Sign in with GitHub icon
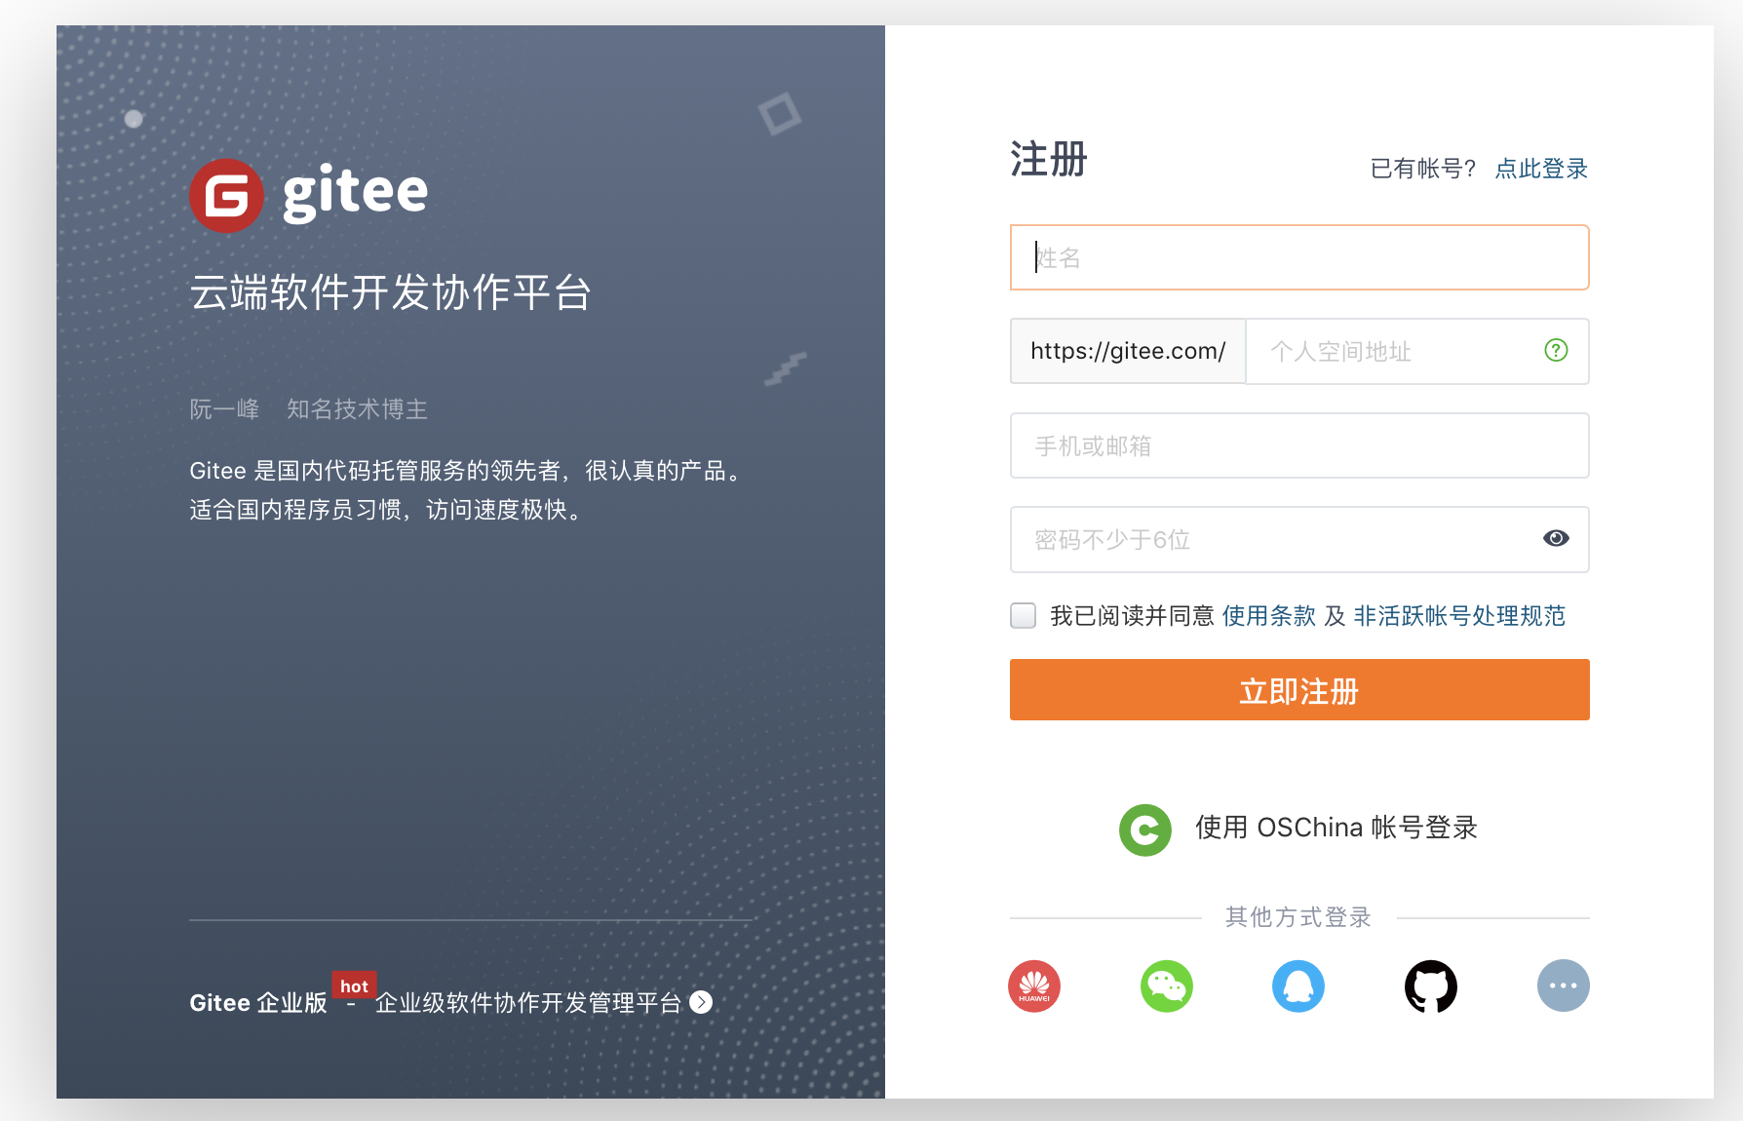 pos(1431,986)
